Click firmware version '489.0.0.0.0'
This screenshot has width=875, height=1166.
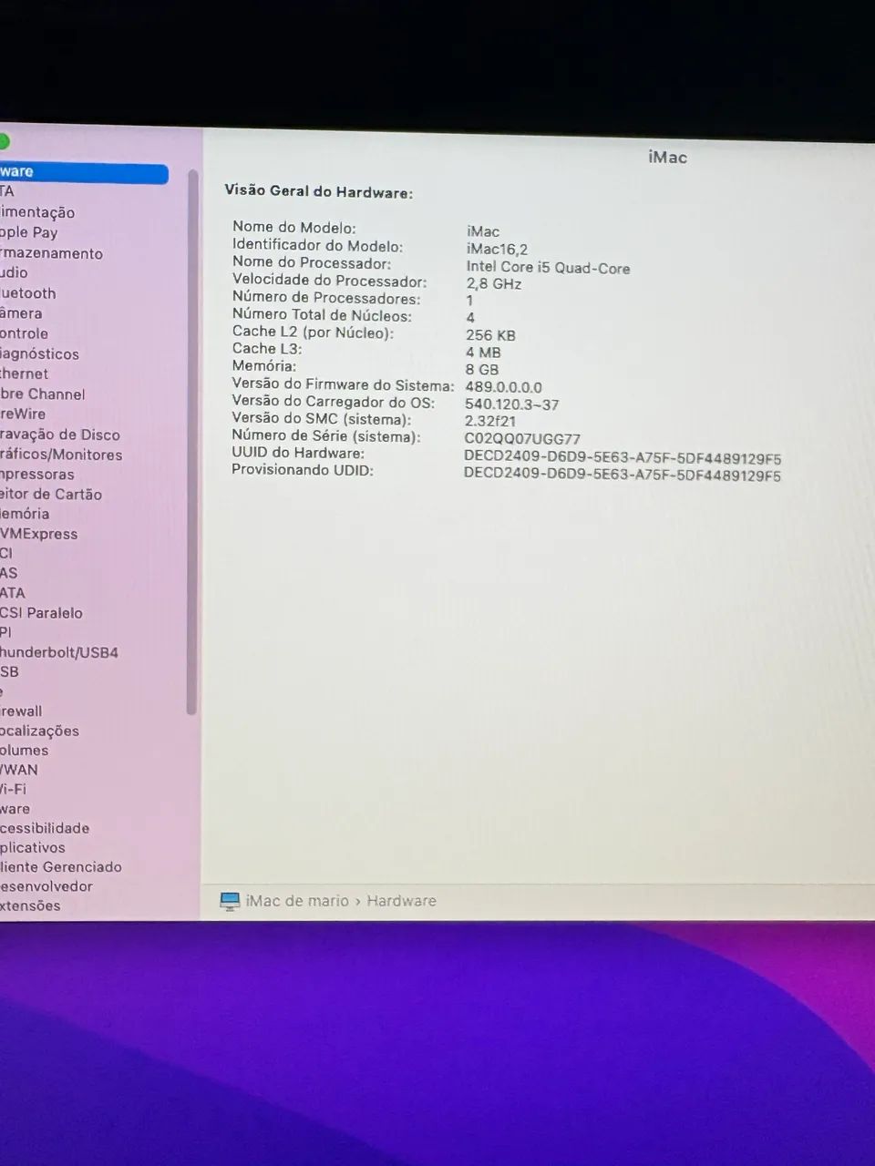pos(503,387)
